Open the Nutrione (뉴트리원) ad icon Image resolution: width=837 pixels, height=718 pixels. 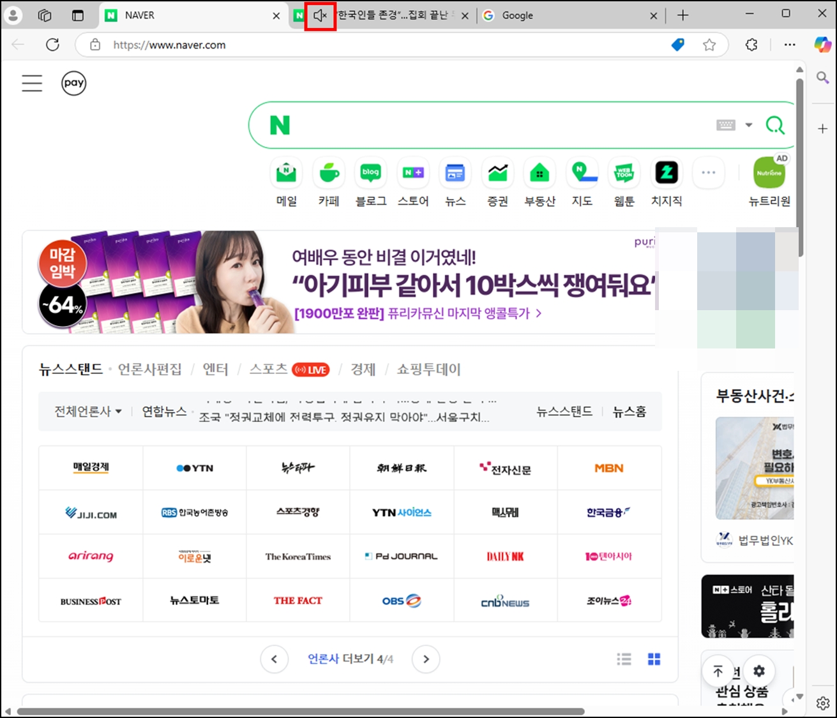point(769,173)
